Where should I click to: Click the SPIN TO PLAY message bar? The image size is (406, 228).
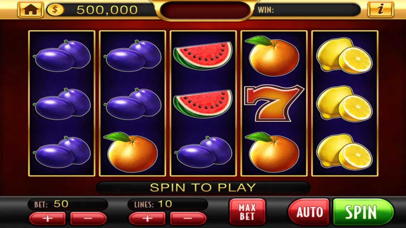point(203,187)
